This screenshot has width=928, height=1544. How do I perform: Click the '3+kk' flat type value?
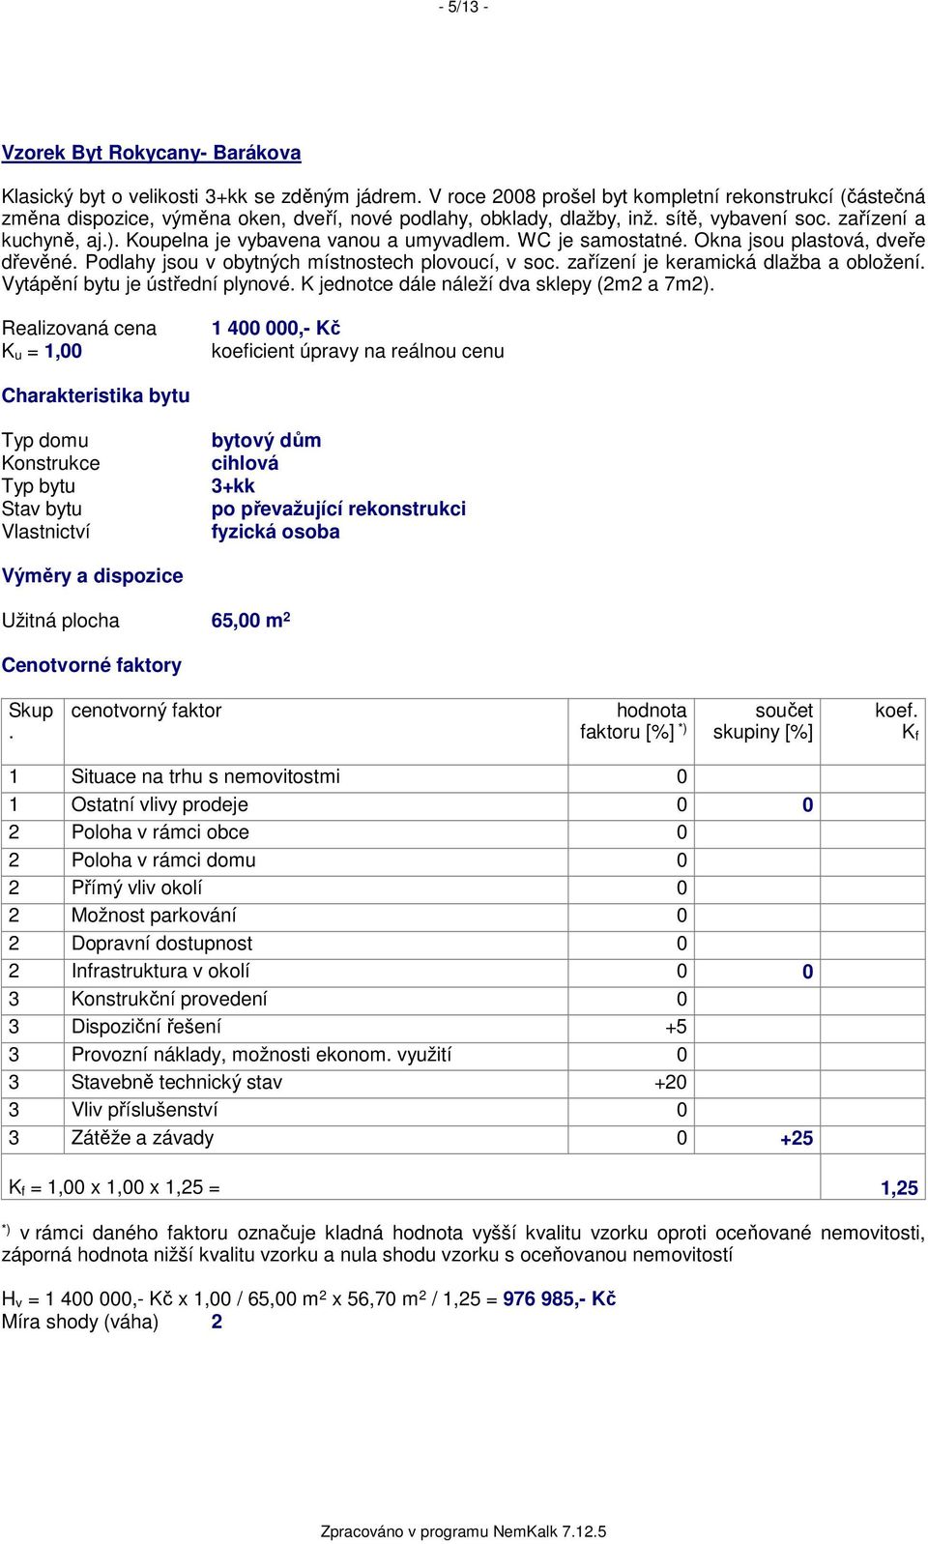tap(233, 486)
